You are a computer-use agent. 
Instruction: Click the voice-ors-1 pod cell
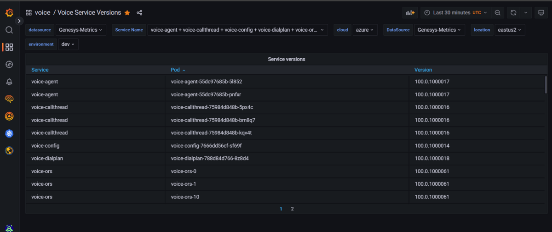(287, 184)
